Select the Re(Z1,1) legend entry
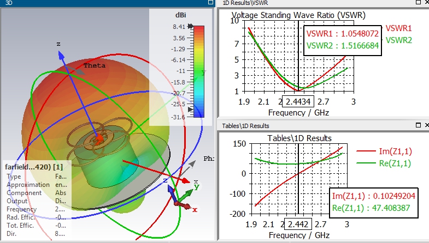The image size is (429, 243). coord(384,163)
